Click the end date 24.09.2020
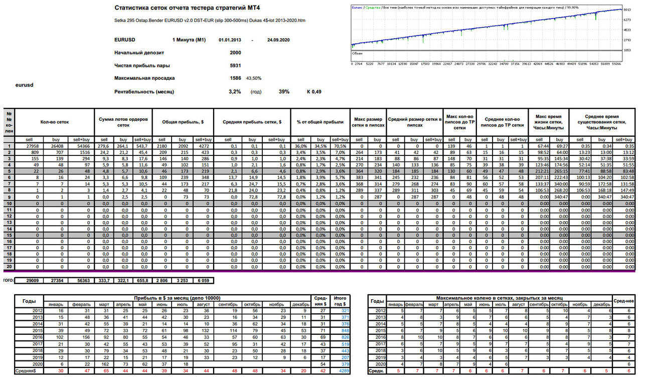Image resolution: width=647 pixels, height=377 pixels. (278, 40)
